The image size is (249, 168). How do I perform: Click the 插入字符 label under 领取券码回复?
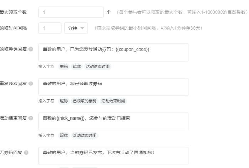46,67
